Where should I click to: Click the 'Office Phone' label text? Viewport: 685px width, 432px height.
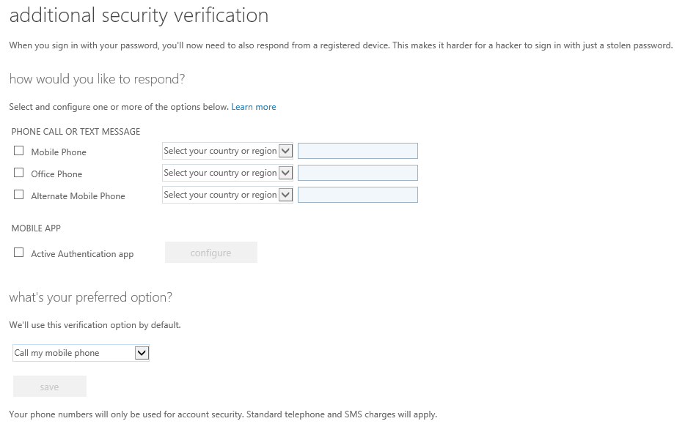pyautogui.click(x=56, y=174)
